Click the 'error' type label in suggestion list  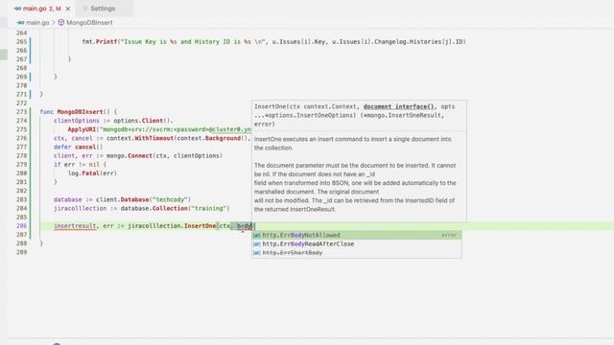coord(449,235)
